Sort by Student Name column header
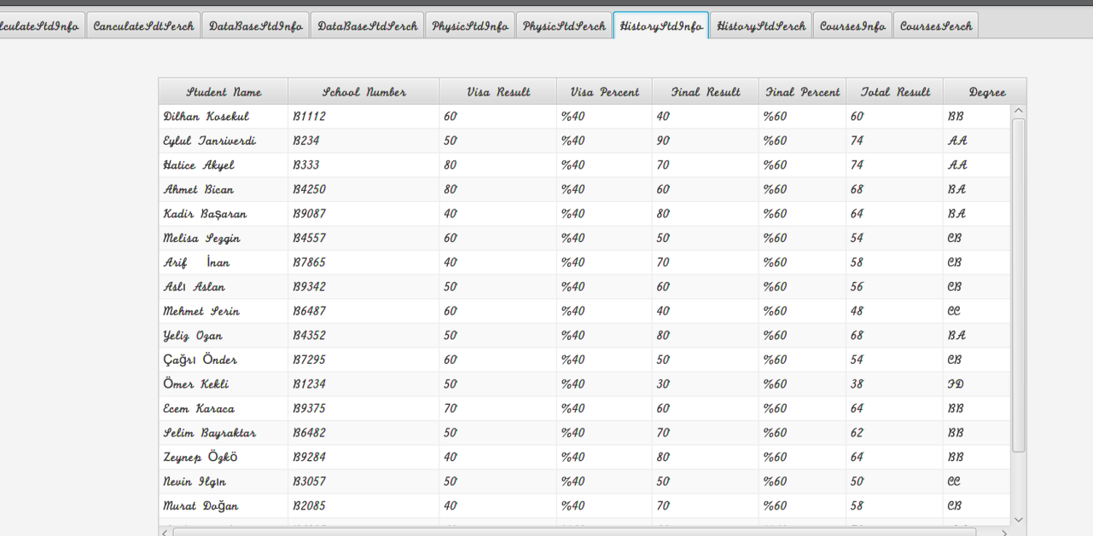The image size is (1093, 536). point(224,92)
